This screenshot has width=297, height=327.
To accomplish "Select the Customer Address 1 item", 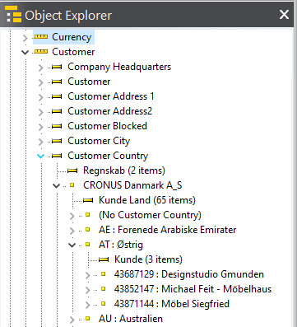I will [111, 96].
